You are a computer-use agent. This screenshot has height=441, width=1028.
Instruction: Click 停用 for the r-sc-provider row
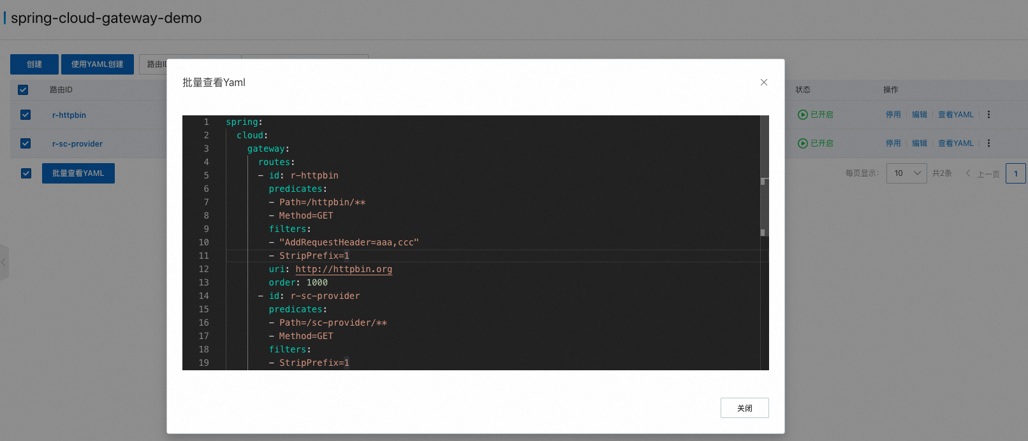point(893,143)
